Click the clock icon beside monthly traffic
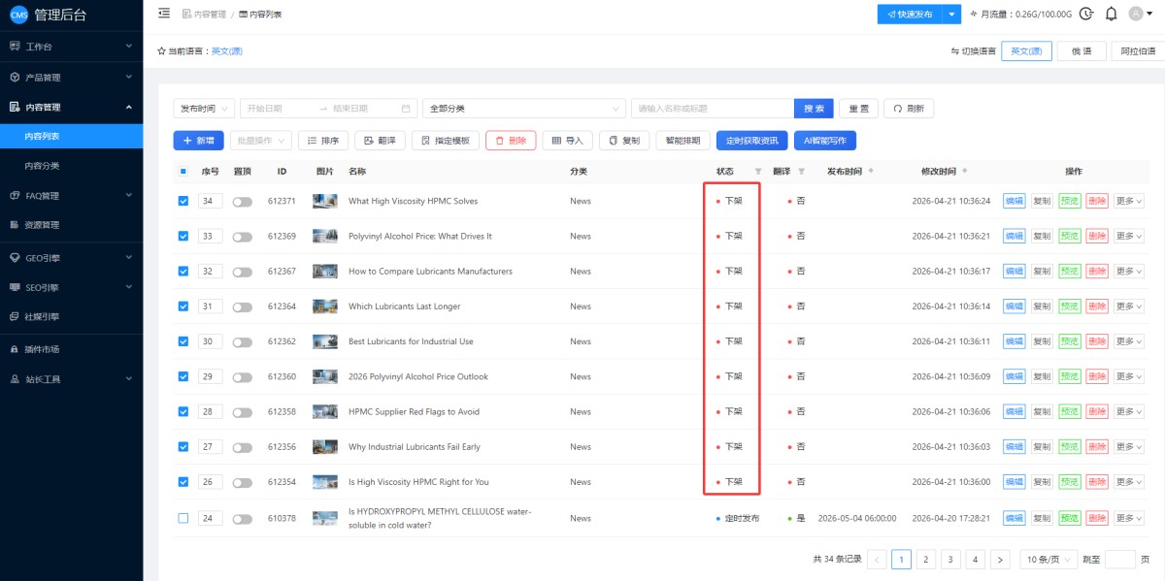1165x581 pixels. coord(1086,14)
